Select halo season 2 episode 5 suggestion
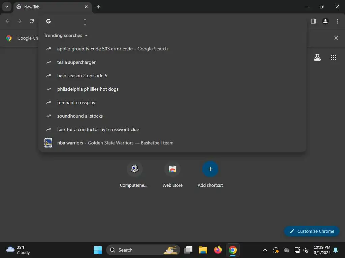 click(172, 76)
